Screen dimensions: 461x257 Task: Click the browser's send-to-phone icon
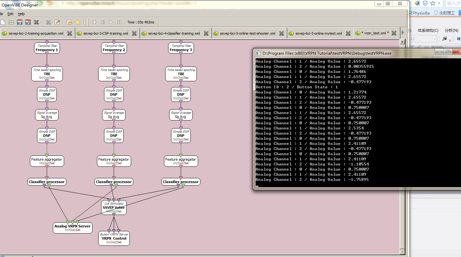coord(418,3)
